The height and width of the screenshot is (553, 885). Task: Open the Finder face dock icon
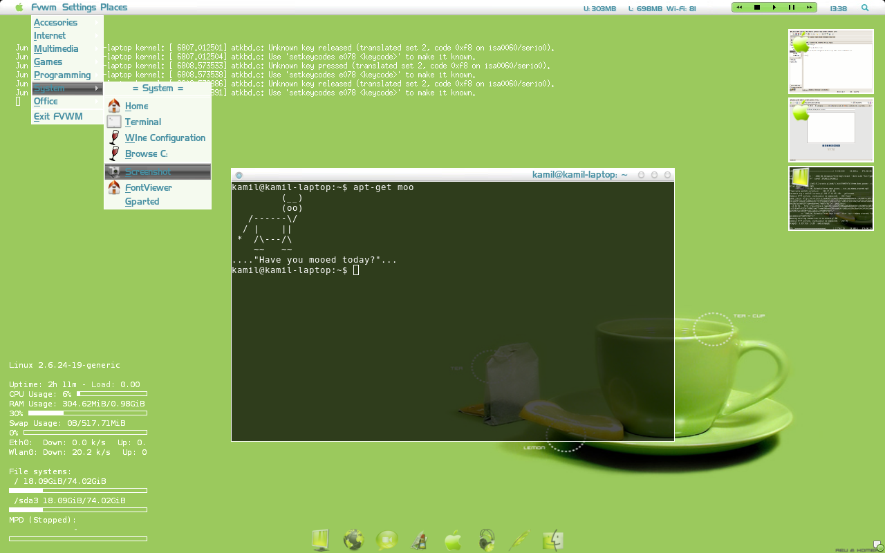[x=554, y=541]
